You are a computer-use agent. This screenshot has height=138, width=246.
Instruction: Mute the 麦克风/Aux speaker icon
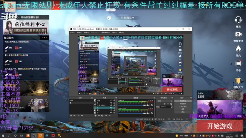coord(148,113)
